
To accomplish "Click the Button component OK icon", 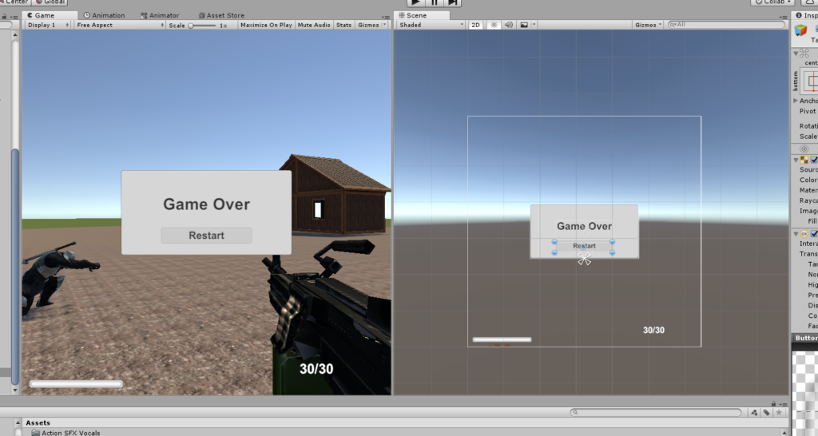I will (804, 234).
